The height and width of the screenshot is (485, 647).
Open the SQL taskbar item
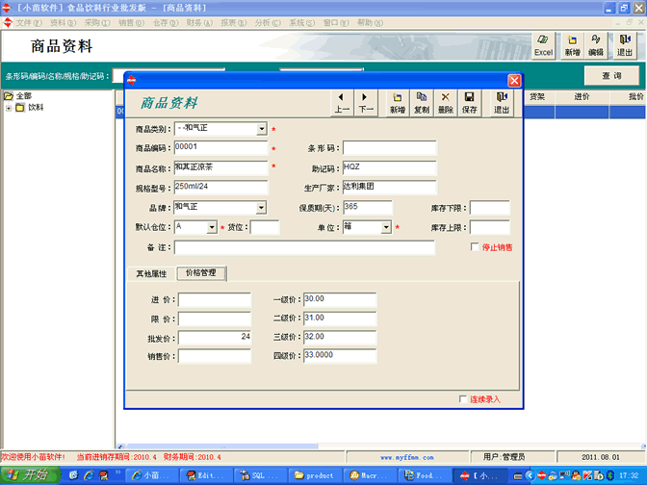click(261, 475)
